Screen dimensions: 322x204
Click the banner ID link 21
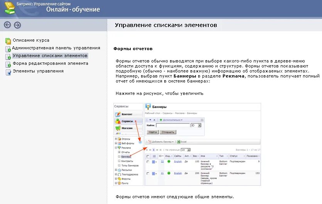(x=162, y=173)
